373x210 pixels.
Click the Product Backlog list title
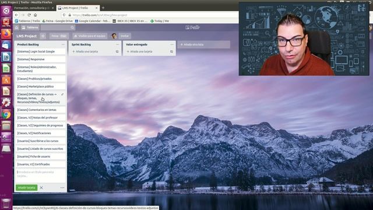tap(28, 44)
